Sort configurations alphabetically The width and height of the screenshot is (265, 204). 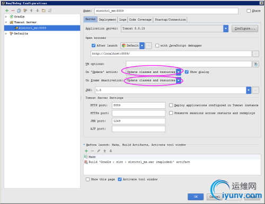click(x=50, y=11)
